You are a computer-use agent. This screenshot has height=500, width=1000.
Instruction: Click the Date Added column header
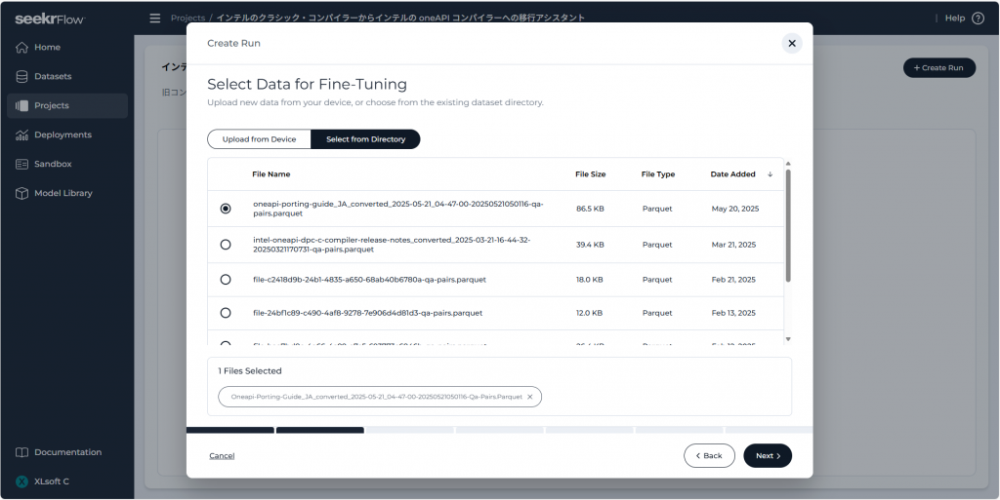pos(732,174)
